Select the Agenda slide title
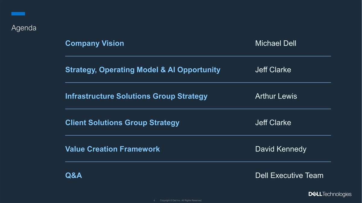Image resolution: width=362 pixels, height=203 pixels. (x=24, y=28)
